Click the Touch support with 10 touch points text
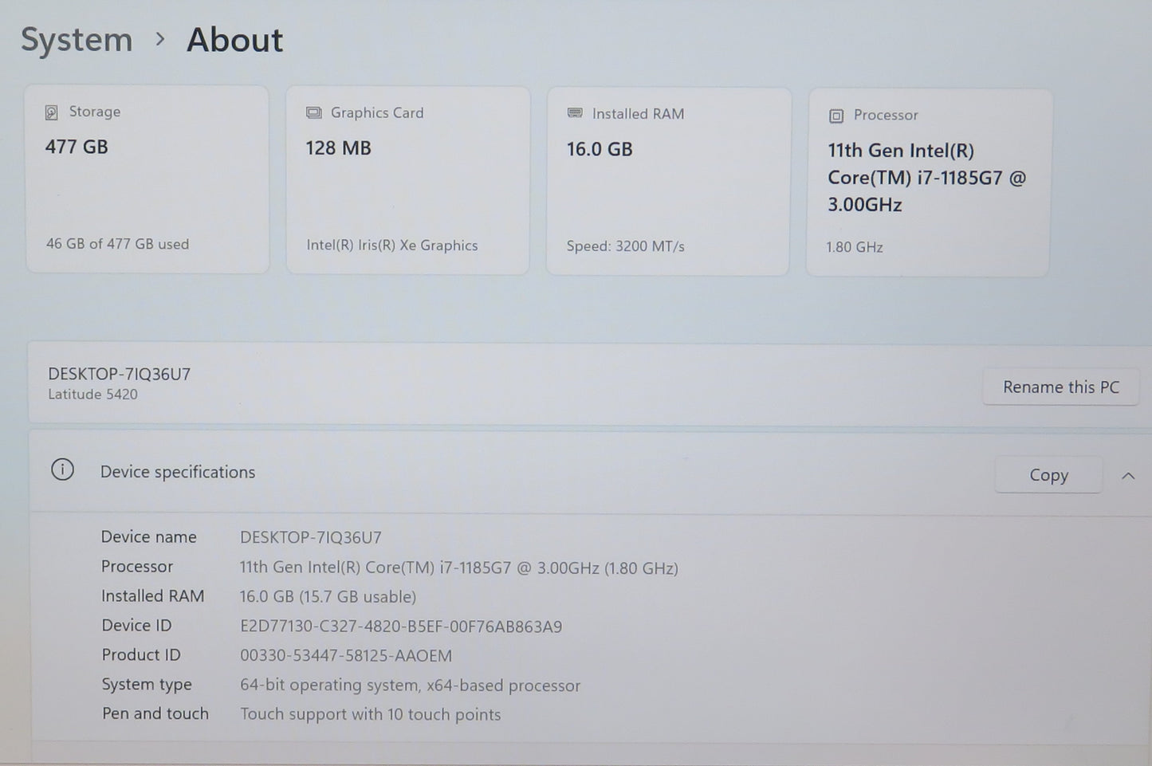The height and width of the screenshot is (766, 1152). pyautogui.click(x=370, y=714)
